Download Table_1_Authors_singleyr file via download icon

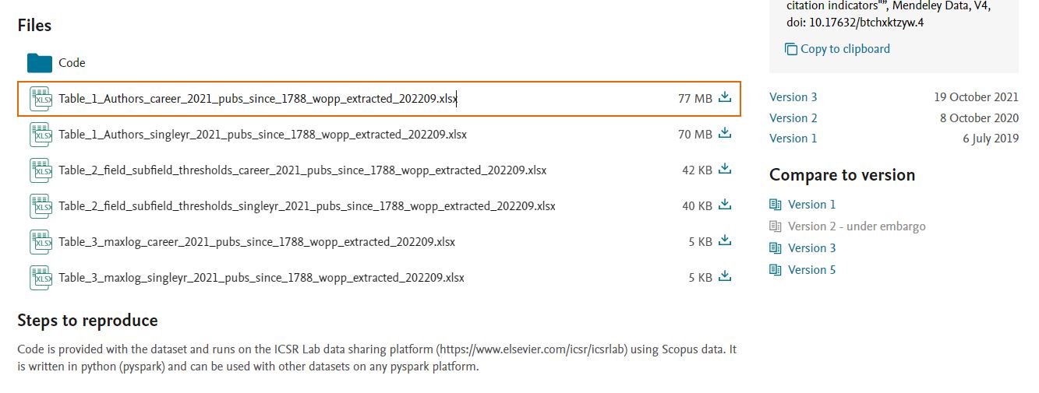pos(725,134)
